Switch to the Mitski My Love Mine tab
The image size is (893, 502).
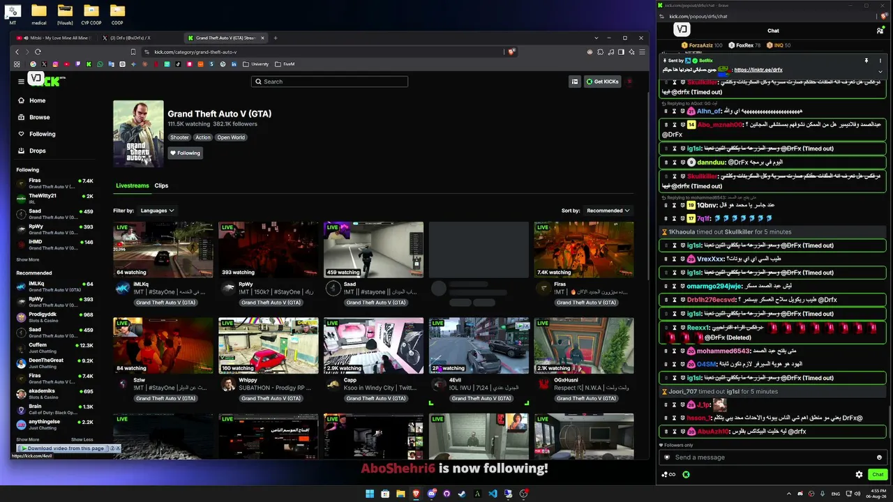click(54, 38)
